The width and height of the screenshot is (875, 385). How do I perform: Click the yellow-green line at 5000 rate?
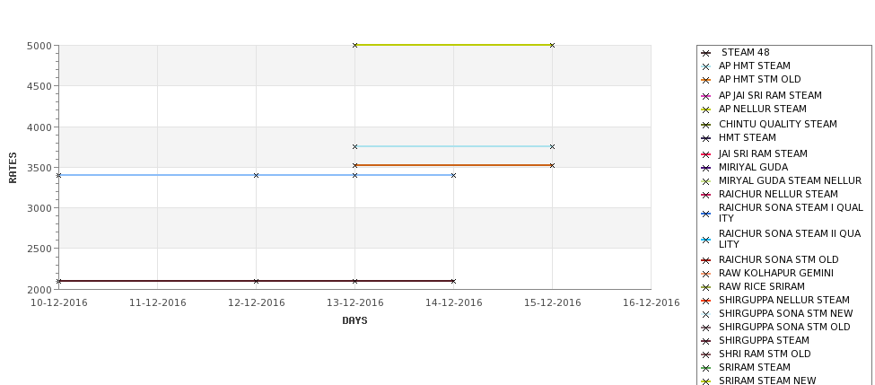(454, 45)
